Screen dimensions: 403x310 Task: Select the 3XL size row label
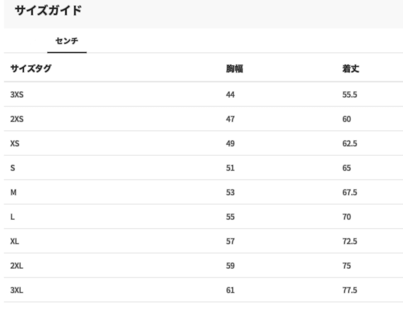pyautogui.click(x=17, y=291)
